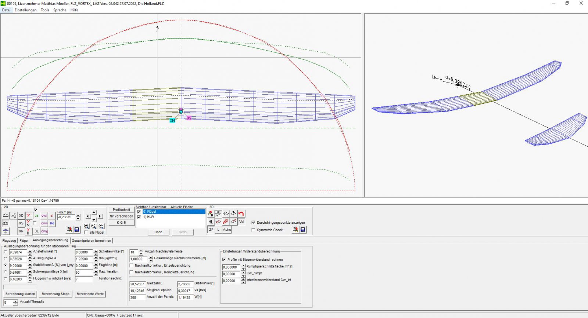Click the Achs axes button in 3D panel
This screenshot has width=588, height=318.
tap(227, 230)
